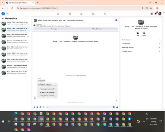165x132 pixels.
Task: Send 'In talks. I'll let you know.' response
Action: (47, 92)
